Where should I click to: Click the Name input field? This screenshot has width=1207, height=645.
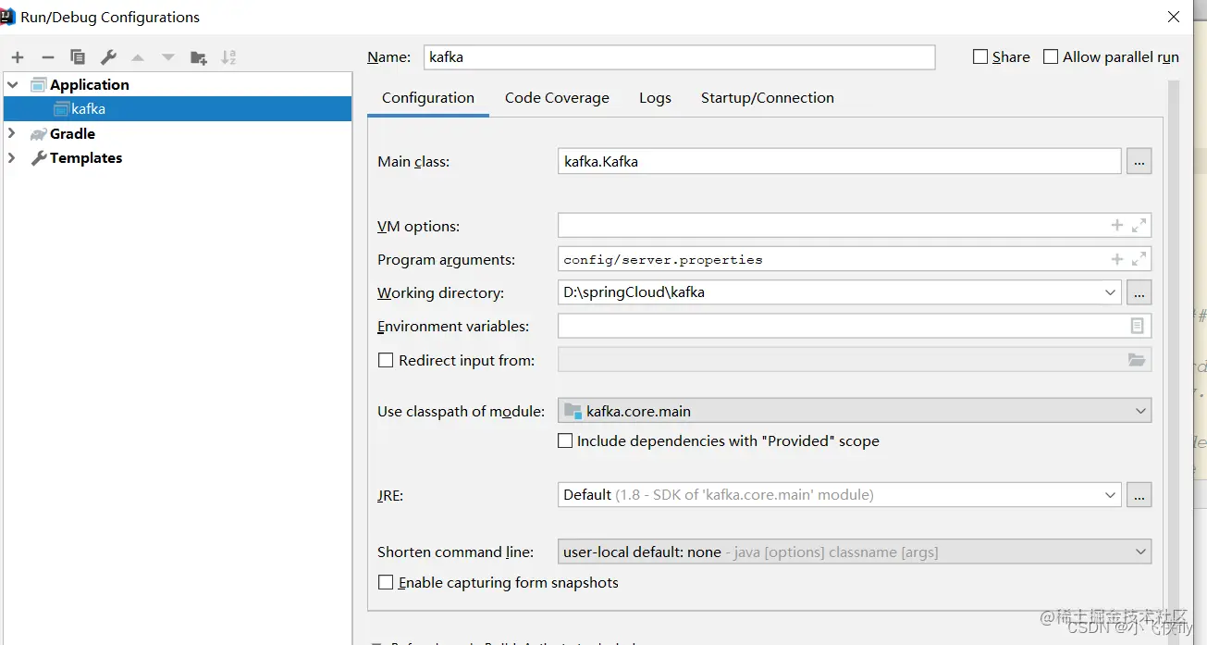pyautogui.click(x=680, y=57)
